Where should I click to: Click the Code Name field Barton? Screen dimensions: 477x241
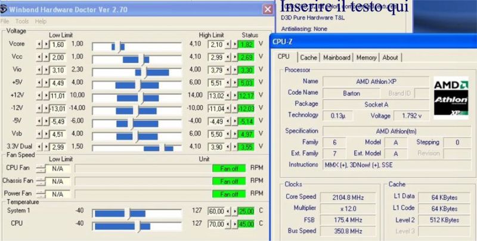pyautogui.click(x=351, y=93)
